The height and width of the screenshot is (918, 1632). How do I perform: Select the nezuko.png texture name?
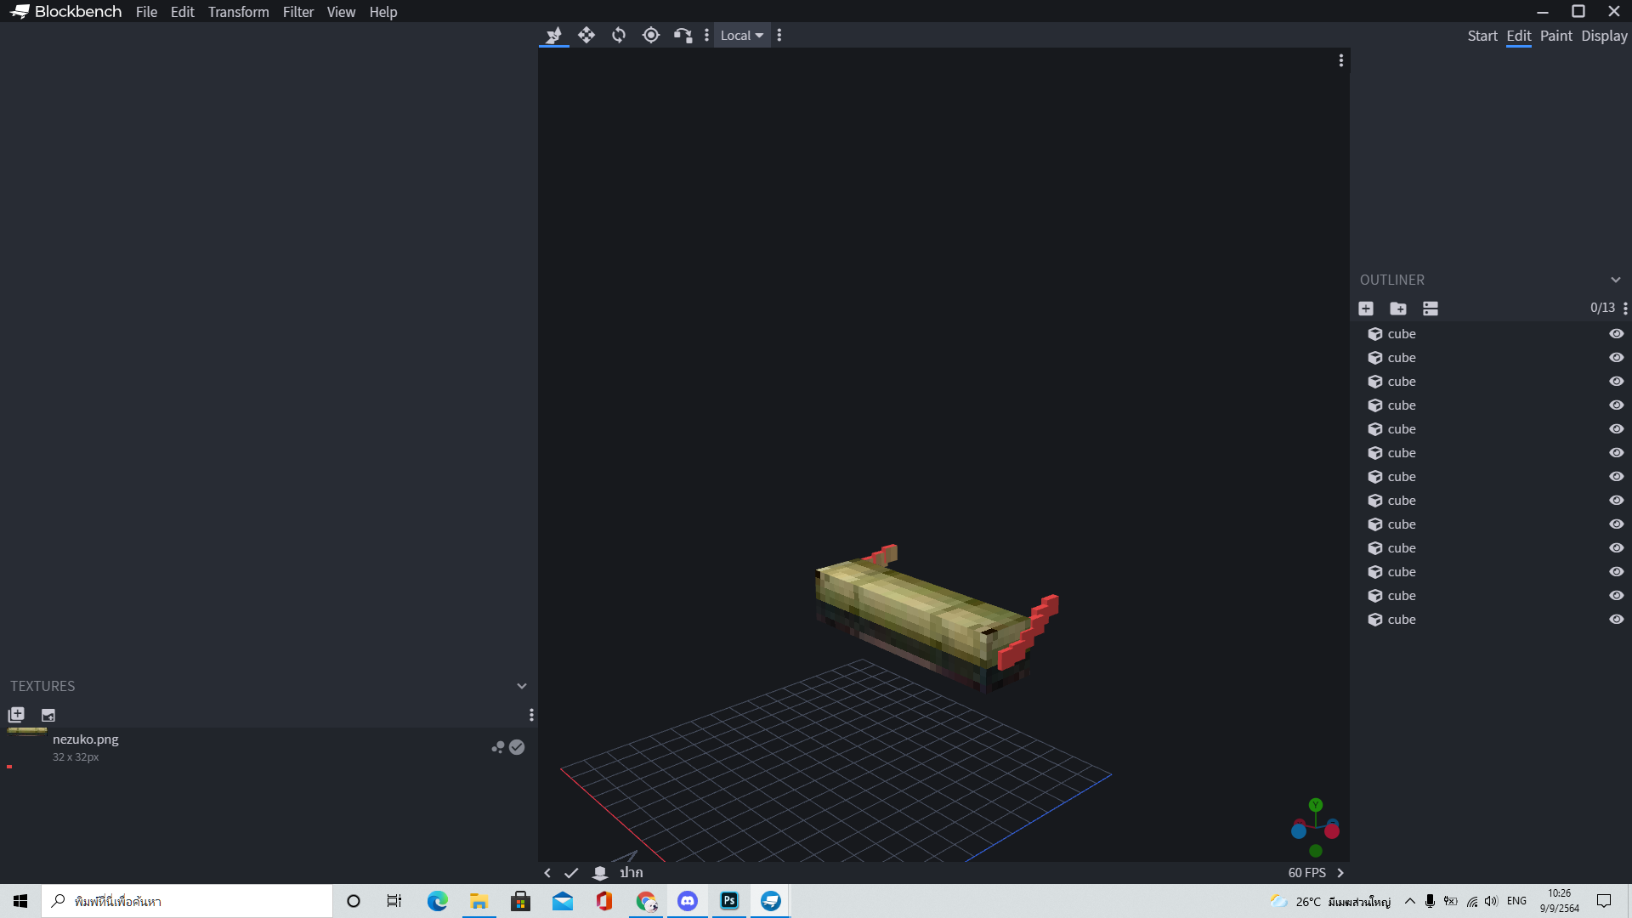[86, 739]
